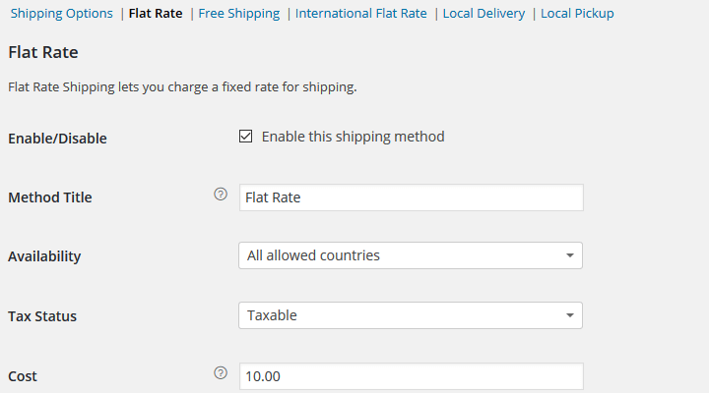Click the Cost field label
Screen dimensions: 709x393
(x=23, y=376)
